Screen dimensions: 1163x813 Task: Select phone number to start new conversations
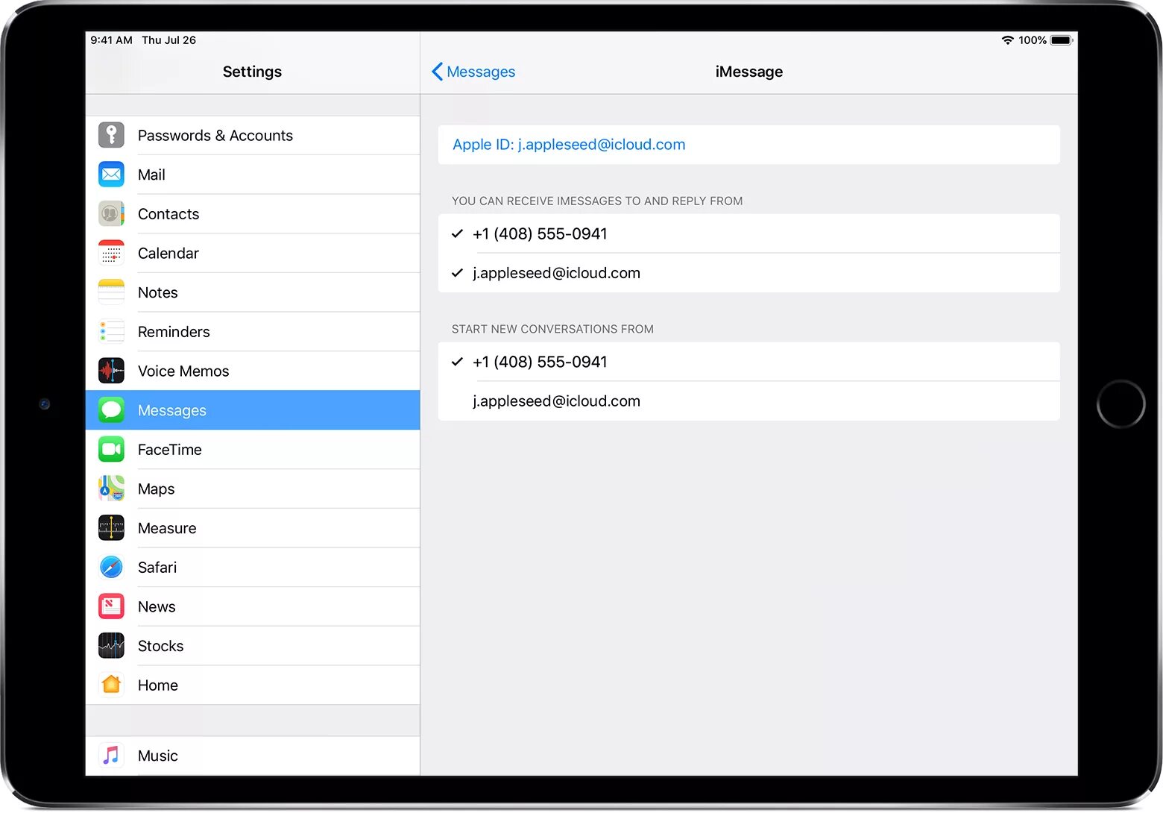click(x=749, y=362)
